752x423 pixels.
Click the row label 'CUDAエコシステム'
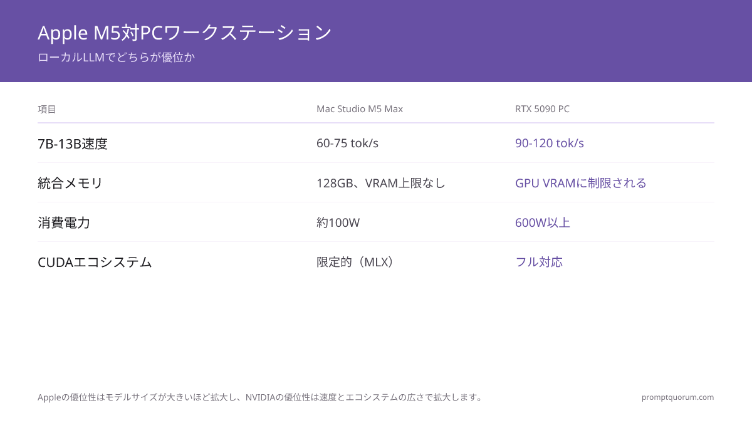95,262
